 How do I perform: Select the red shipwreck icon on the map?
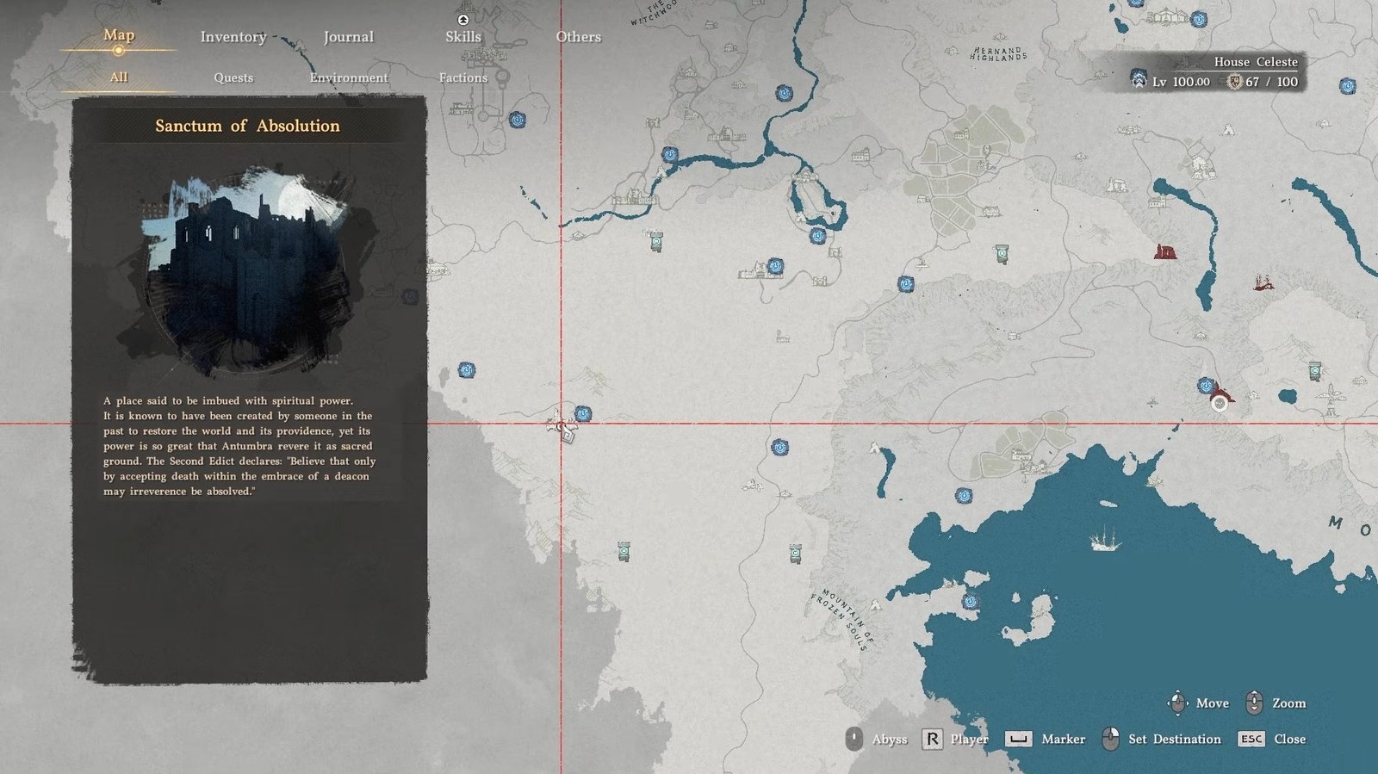tap(1263, 282)
